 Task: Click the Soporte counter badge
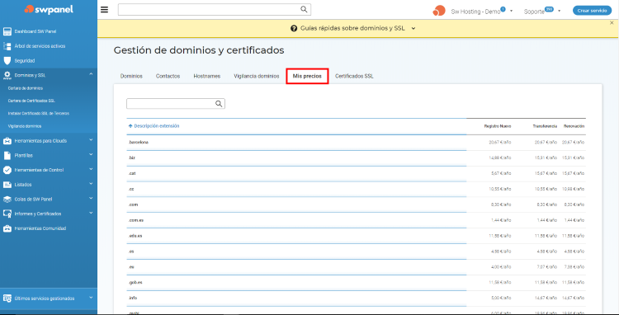click(549, 9)
